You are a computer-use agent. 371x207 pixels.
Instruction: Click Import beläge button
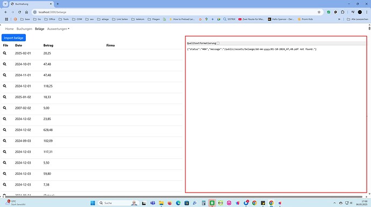point(14,38)
